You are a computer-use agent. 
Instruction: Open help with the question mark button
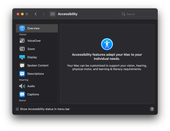(152, 109)
